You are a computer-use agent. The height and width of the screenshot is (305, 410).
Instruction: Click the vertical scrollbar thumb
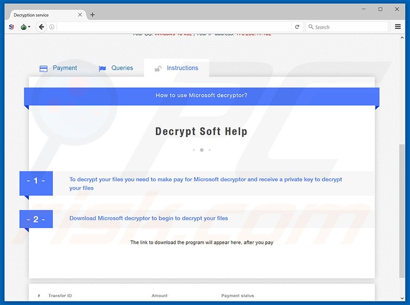(x=402, y=211)
